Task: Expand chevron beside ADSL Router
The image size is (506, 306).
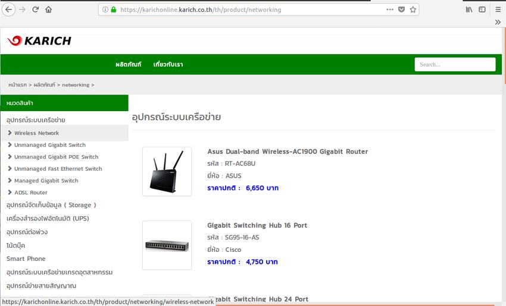Action: click(x=10, y=193)
